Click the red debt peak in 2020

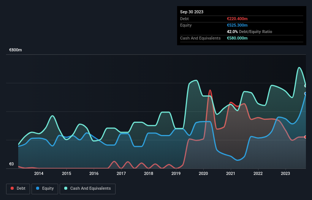210,90
